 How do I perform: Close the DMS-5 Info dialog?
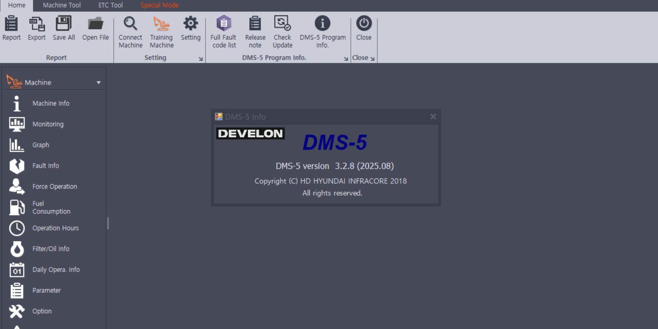tap(433, 117)
